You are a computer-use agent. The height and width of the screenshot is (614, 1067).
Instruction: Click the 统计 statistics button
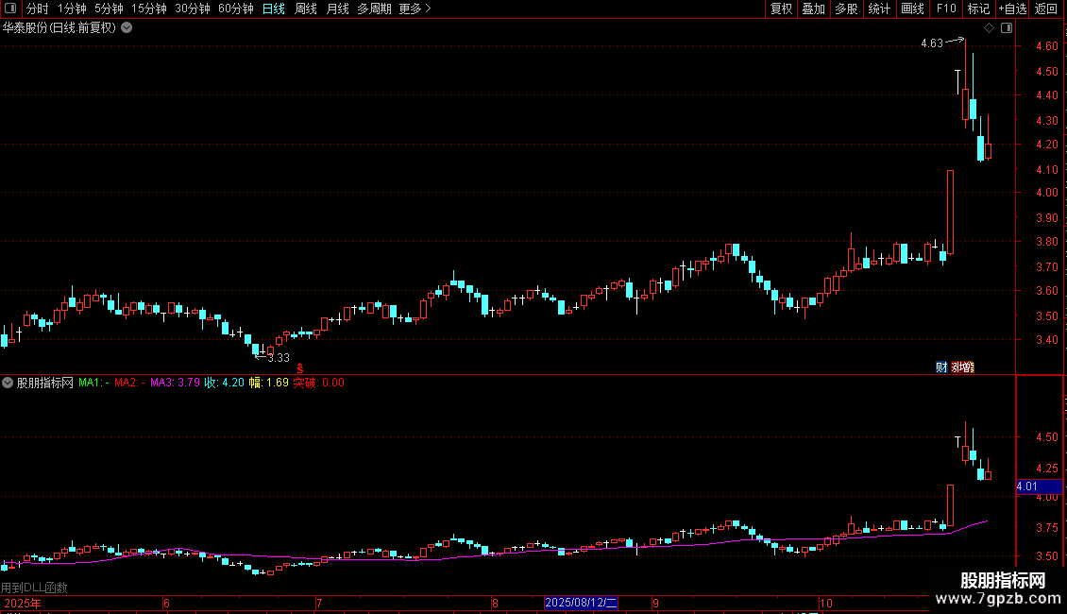(x=879, y=9)
